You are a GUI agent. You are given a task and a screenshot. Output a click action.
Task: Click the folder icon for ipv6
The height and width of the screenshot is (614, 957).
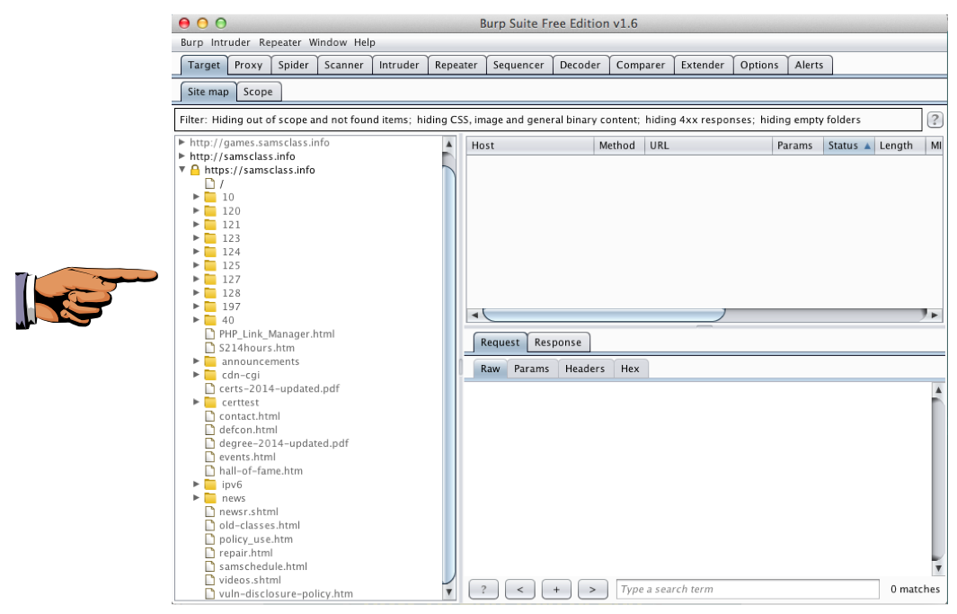[210, 484]
